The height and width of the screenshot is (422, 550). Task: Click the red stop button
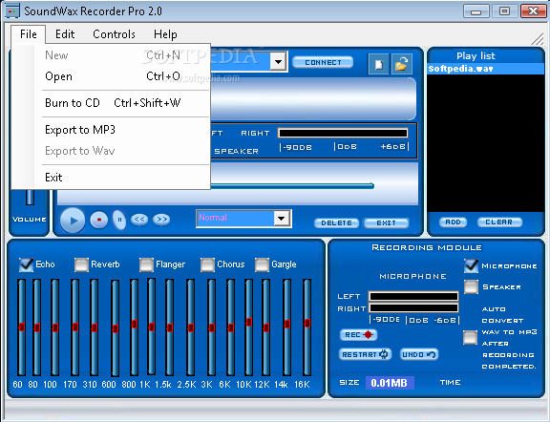tap(99, 220)
